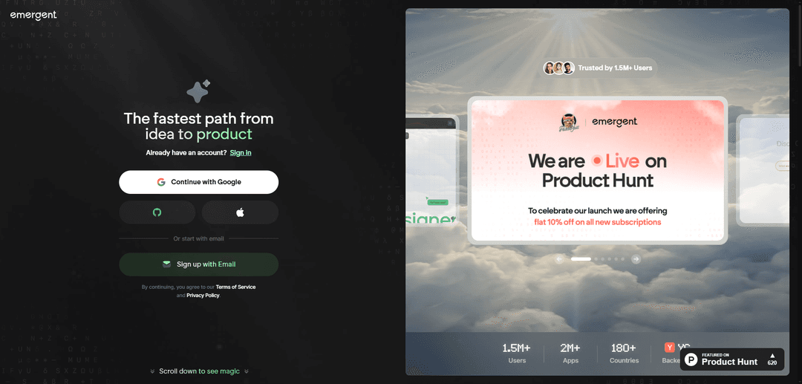The image size is (802, 384).
Task: Click the user avatars in Trusted badge
Action: click(x=558, y=68)
